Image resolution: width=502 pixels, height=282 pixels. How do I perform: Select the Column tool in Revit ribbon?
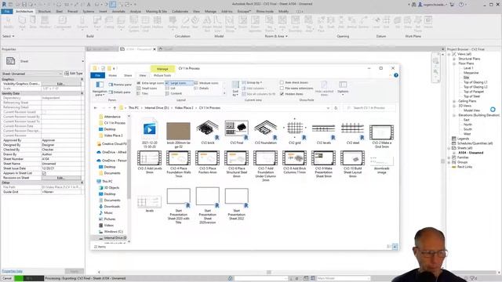82,23
